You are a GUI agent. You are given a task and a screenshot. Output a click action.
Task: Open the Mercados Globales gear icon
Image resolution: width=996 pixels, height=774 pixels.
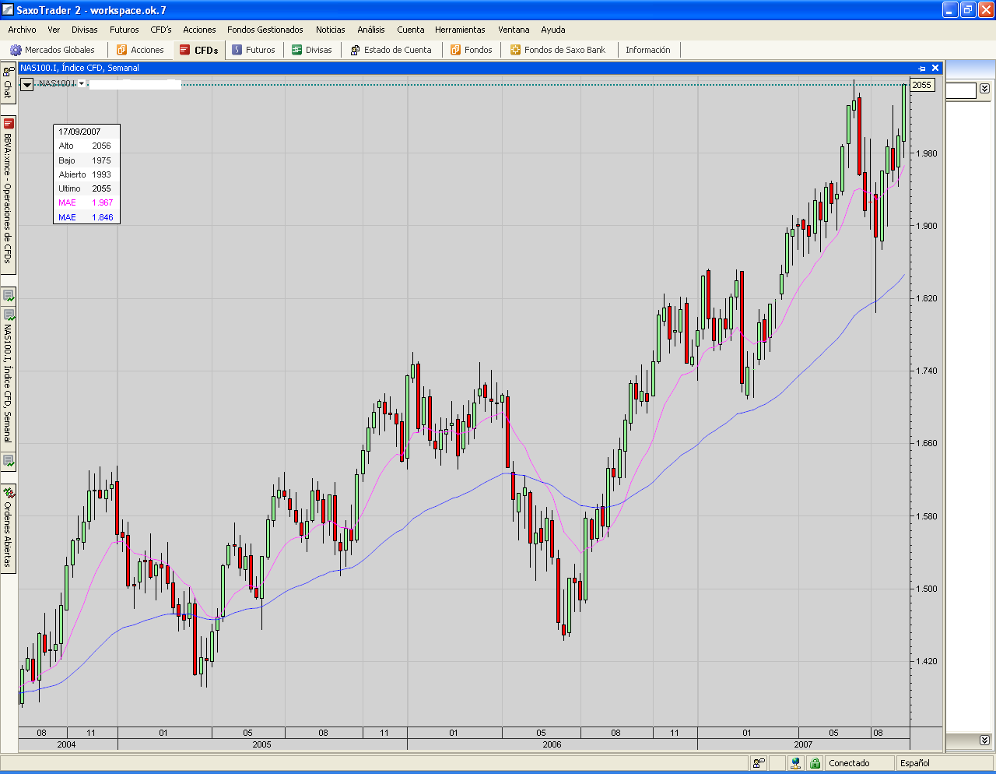tap(16, 50)
